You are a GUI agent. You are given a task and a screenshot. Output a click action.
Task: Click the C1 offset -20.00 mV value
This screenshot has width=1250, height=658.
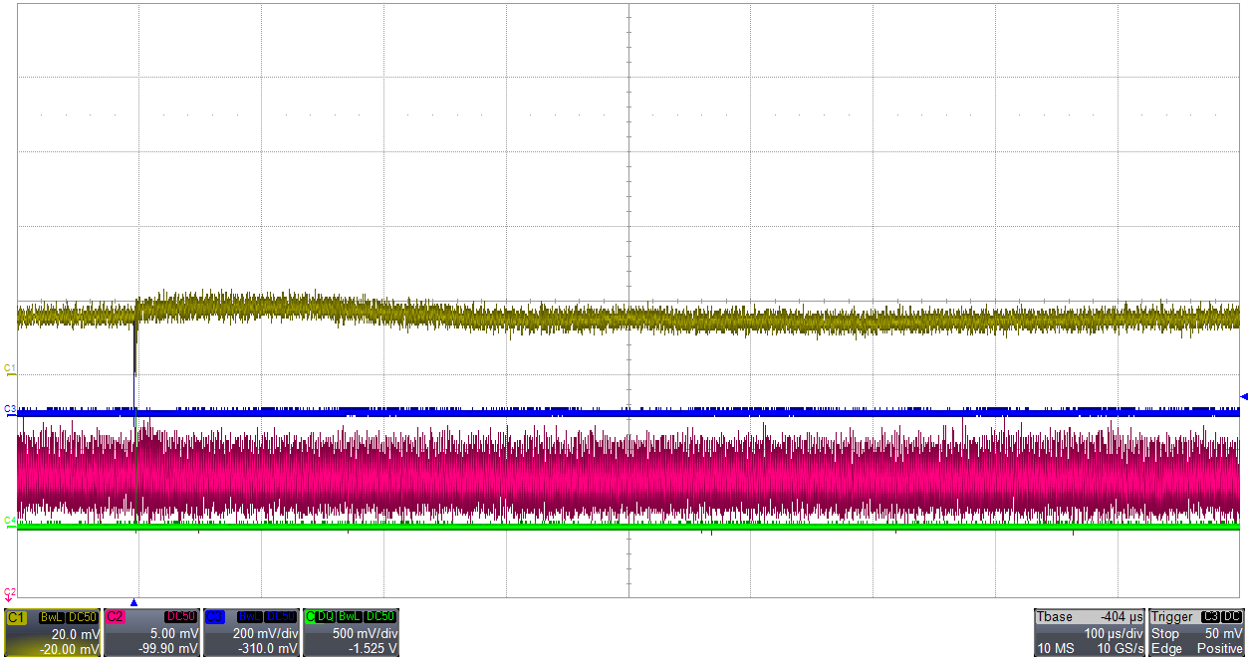pos(69,649)
